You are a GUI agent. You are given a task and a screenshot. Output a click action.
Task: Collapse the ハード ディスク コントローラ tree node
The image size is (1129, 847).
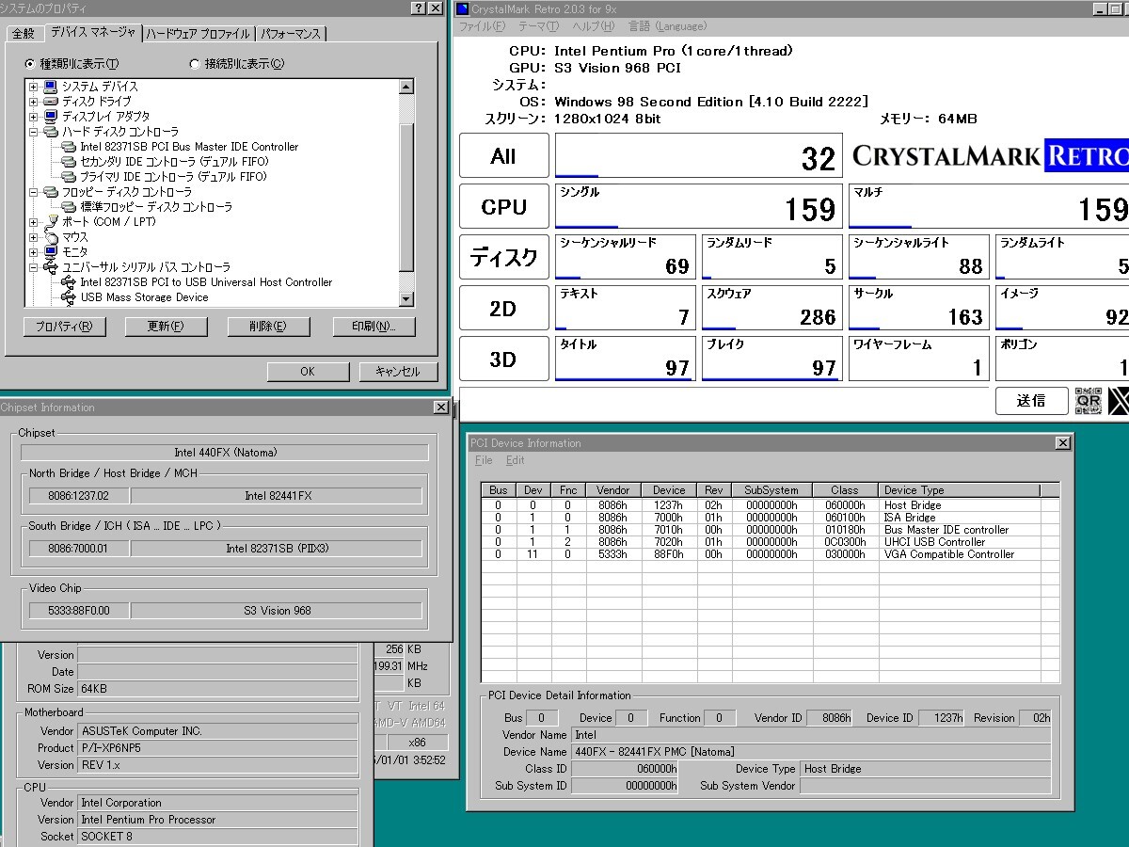pyautogui.click(x=34, y=132)
